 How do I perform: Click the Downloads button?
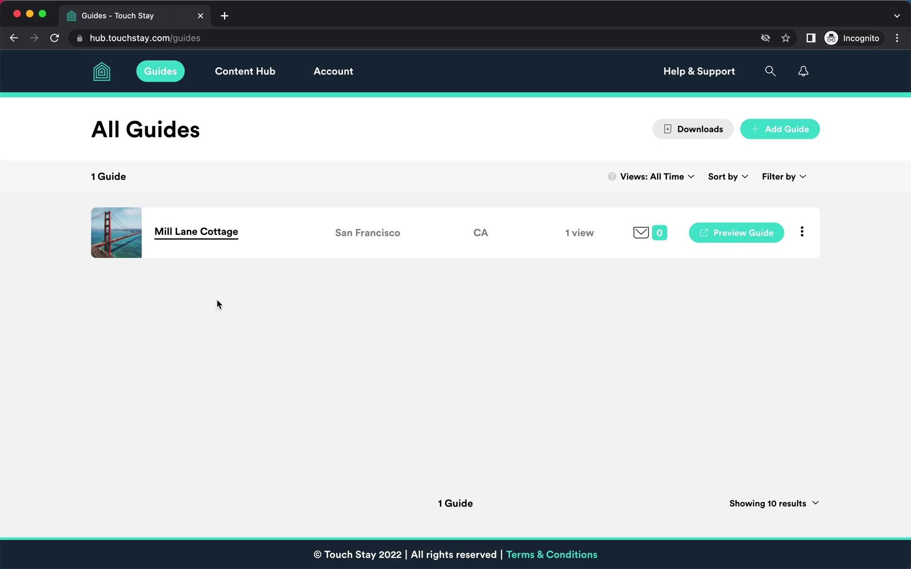pyautogui.click(x=693, y=129)
